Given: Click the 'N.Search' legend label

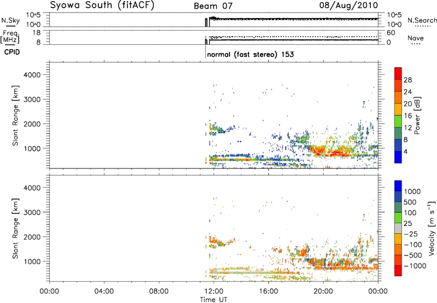Looking at the screenshot, I should point(422,20).
